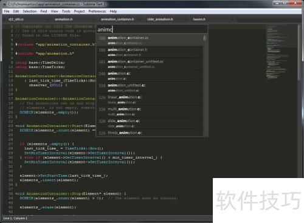Viewport: 304px width, 223px height.
Task: Click the AnimationContainer::Stop function line
Action: point(71,194)
